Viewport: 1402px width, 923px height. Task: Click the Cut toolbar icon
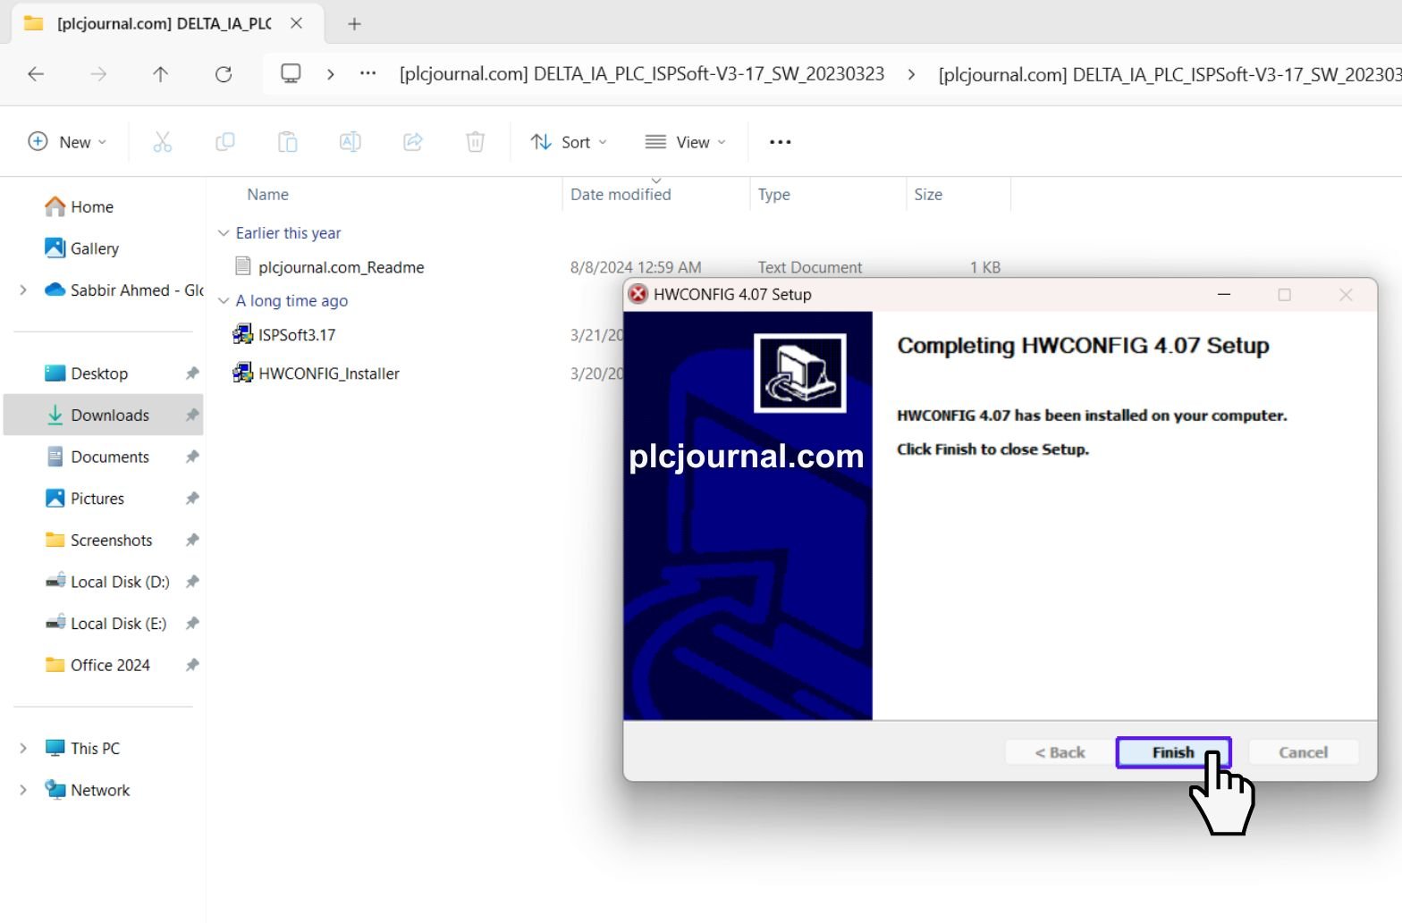[x=162, y=142]
